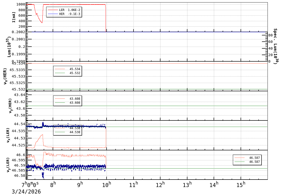Click the Spec. Lum right axis title
This screenshot has width=288, height=195.
[x=275, y=46]
